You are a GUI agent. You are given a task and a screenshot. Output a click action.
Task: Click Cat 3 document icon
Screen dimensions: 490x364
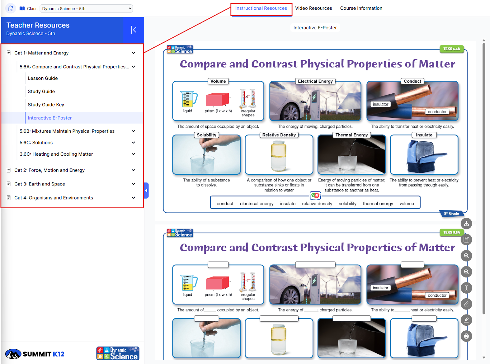tap(9, 184)
